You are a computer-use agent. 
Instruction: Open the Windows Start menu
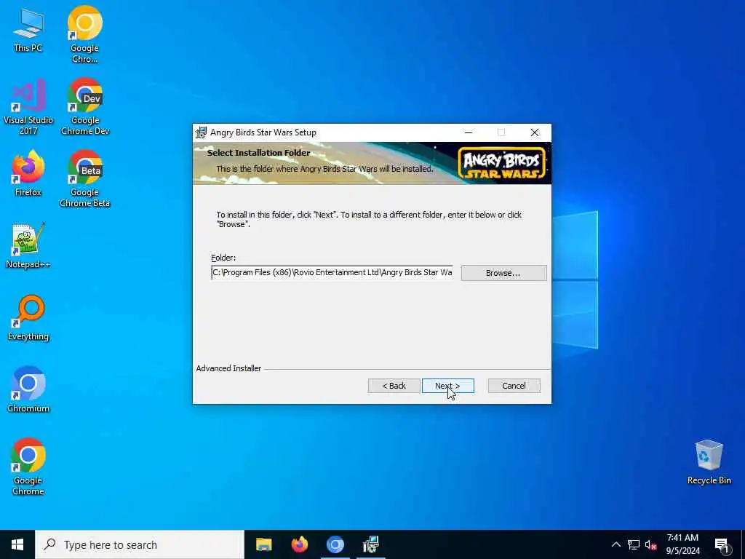tap(17, 544)
